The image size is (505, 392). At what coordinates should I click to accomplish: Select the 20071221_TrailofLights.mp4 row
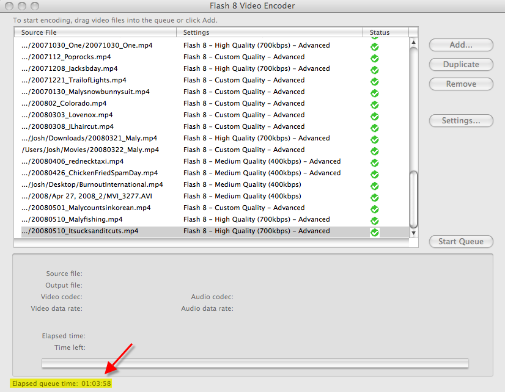click(212, 80)
